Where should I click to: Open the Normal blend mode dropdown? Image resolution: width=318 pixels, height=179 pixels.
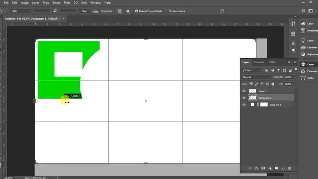click(257, 77)
